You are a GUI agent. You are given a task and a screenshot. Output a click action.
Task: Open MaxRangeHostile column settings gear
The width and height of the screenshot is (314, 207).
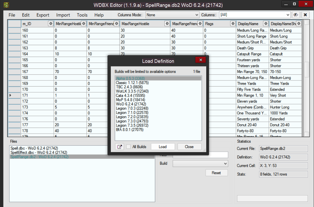click(x=167, y=23)
